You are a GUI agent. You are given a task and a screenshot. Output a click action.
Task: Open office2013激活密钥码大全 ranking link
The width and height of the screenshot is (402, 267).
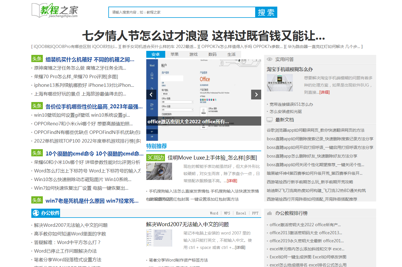[x=306, y=233]
